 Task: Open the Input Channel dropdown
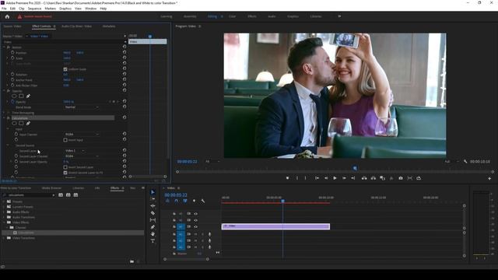pos(82,135)
